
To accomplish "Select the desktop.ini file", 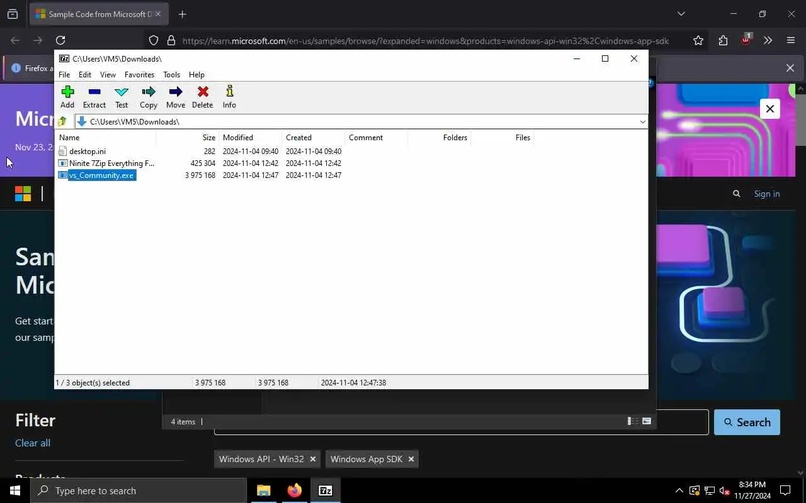I will coord(88,152).
